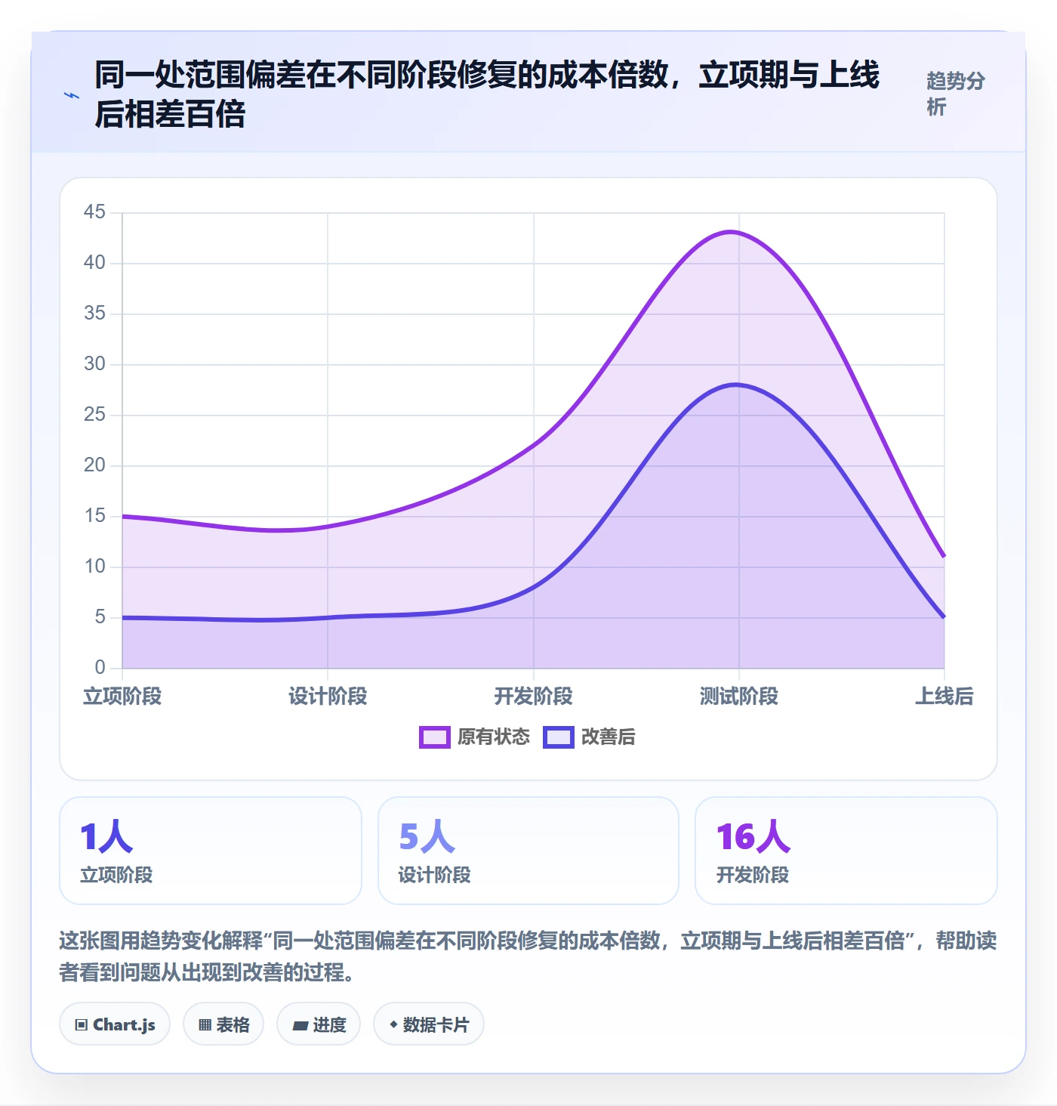Viewport: 1057px width, 1106px height.
Task: Toggle the 原有状态 legend swatch
Action: [x=435, y=737]
